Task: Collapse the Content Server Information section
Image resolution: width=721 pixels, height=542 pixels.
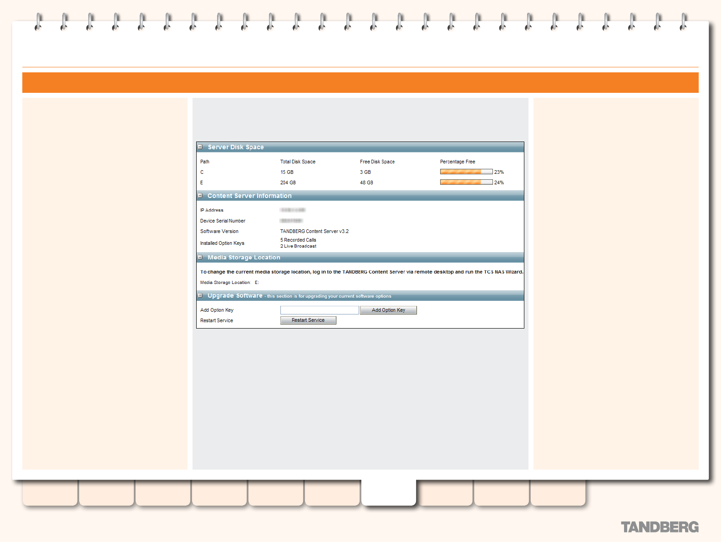Action: point(200,196)
